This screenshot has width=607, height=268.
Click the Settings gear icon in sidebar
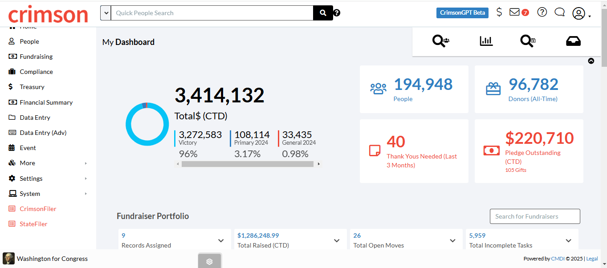click(12, 179)
